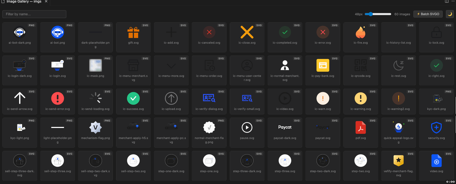Select the pause.svg play circle icon
The width and height of the screenshot is (456, 184).
click(x=247, y=127)
